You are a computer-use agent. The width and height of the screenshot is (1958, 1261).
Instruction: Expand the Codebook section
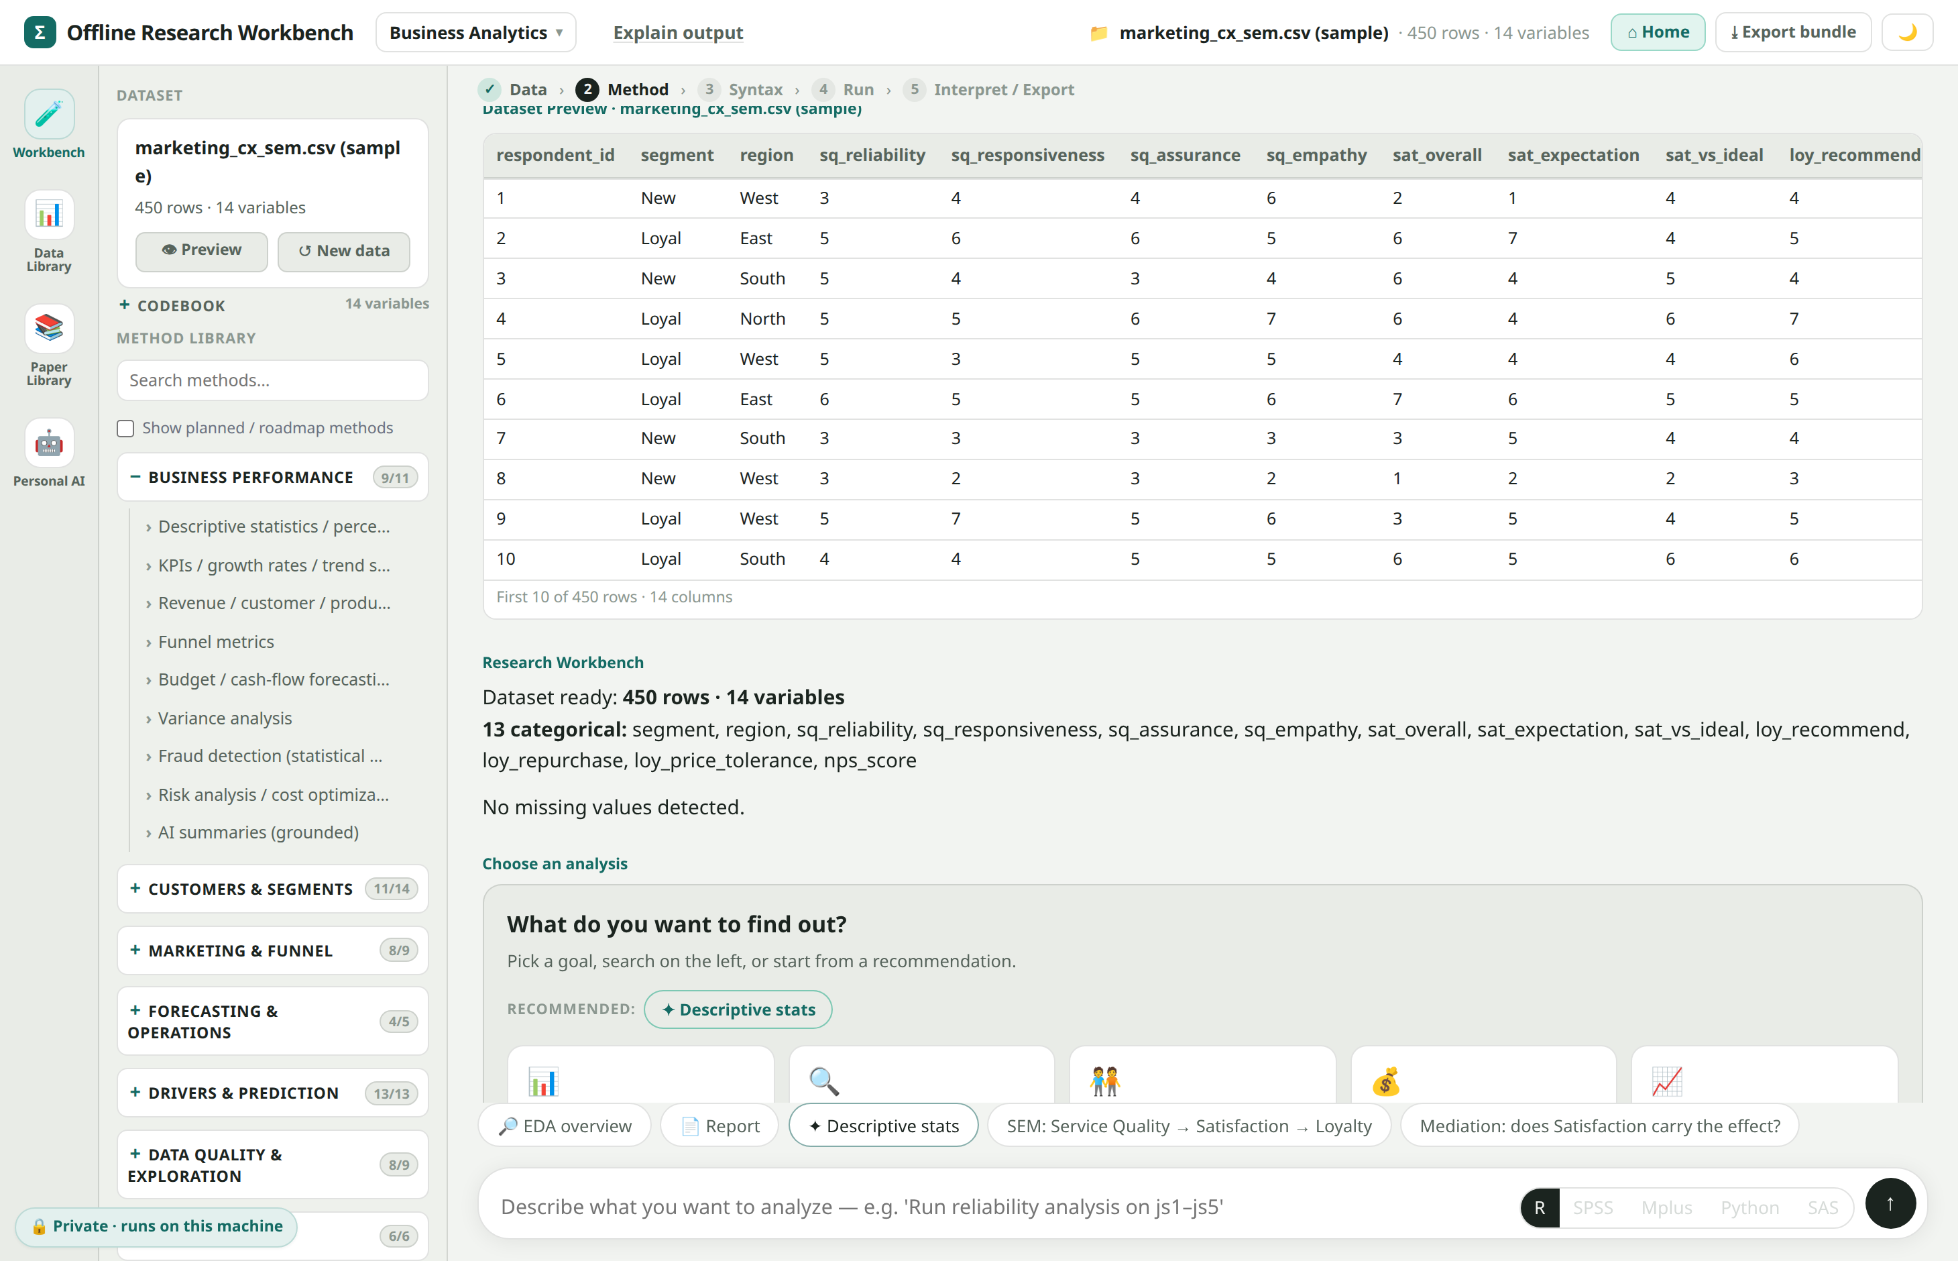172,305
